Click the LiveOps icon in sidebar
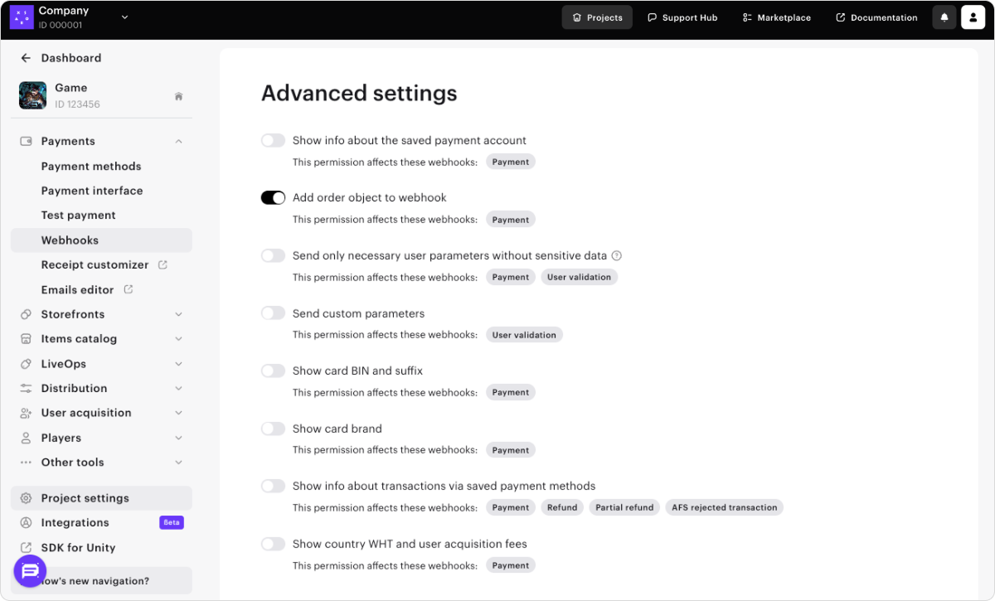Image resolution: width=995 pixels, height=601 pixels. pos(26,364)
